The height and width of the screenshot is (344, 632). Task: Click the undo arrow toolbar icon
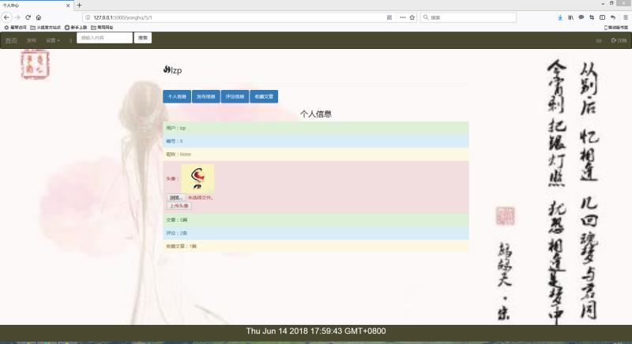(613, 17)
